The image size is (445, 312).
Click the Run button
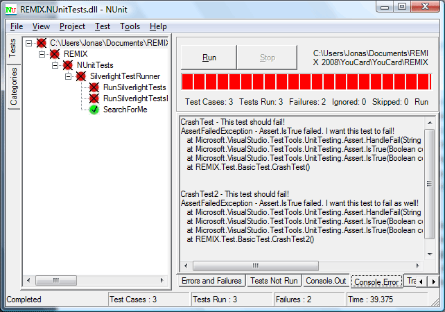[209, 58]
